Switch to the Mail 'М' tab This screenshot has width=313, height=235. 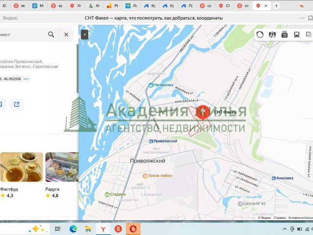pos(38,6)
